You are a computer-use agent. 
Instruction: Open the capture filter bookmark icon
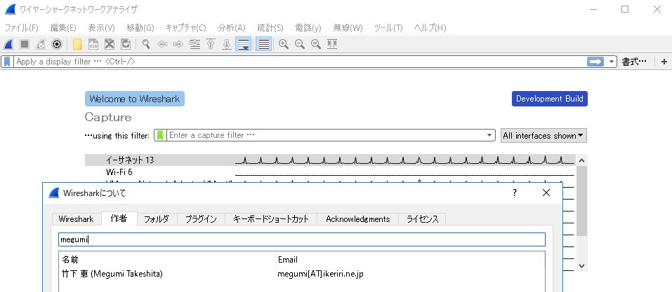(x=160, y=136)
